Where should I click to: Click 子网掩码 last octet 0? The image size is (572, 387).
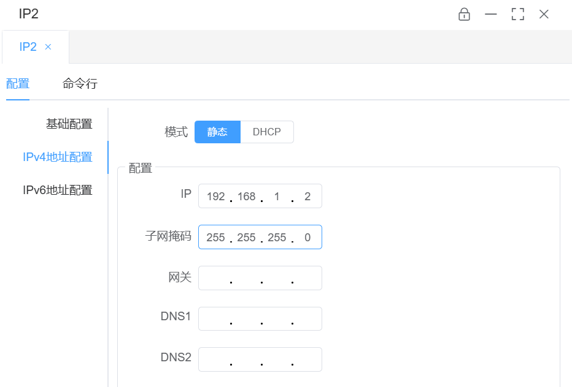(307, 238)
